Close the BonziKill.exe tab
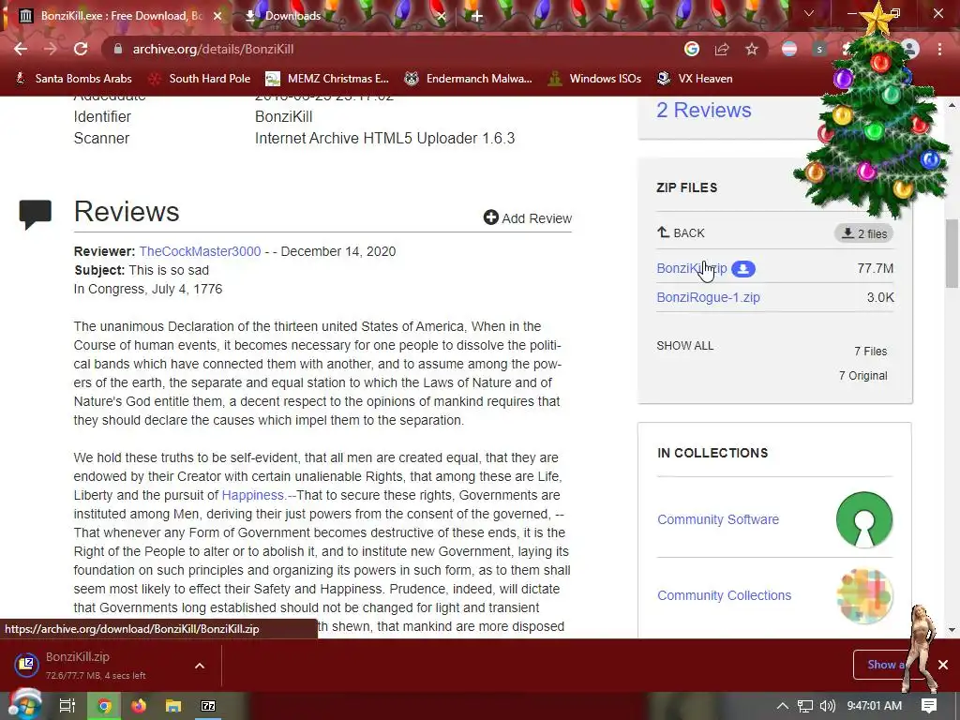This screenshot has width=960, height=720. coord(217,16)
